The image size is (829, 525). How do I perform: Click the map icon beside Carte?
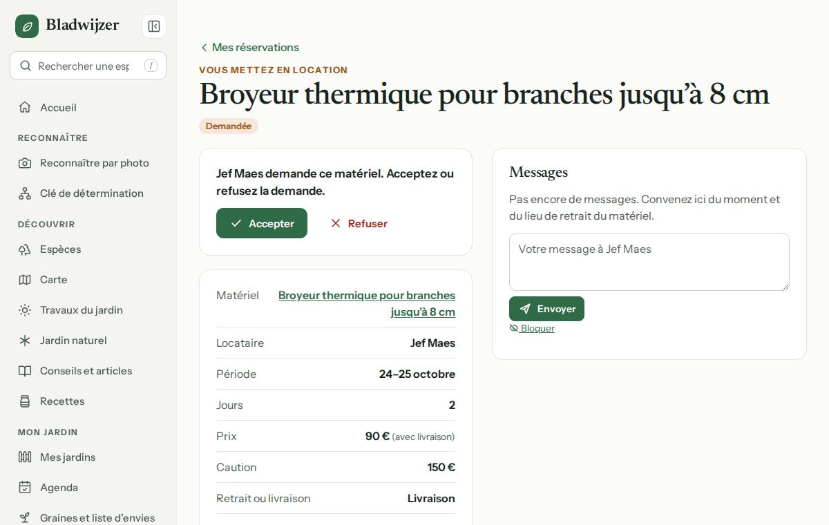[x=25, y=280]
